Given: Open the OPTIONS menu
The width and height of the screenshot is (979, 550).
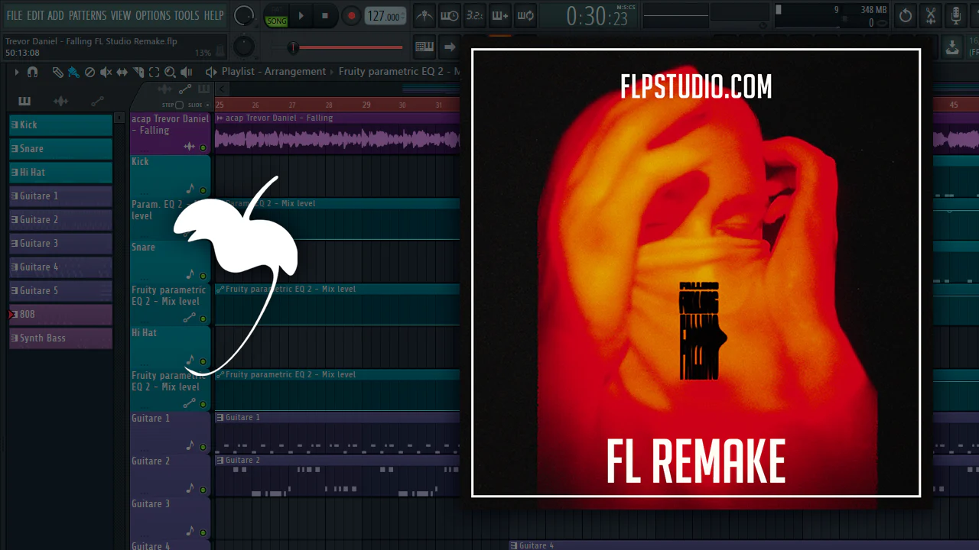Looking at the screenshot, I should (153, 15).
